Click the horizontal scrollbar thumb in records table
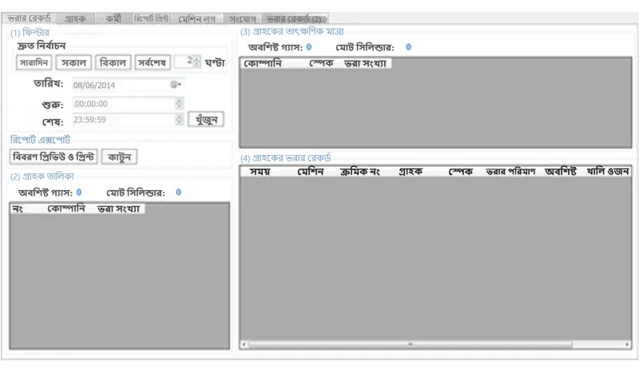639x373 pixels. click(x=411, y=344)
